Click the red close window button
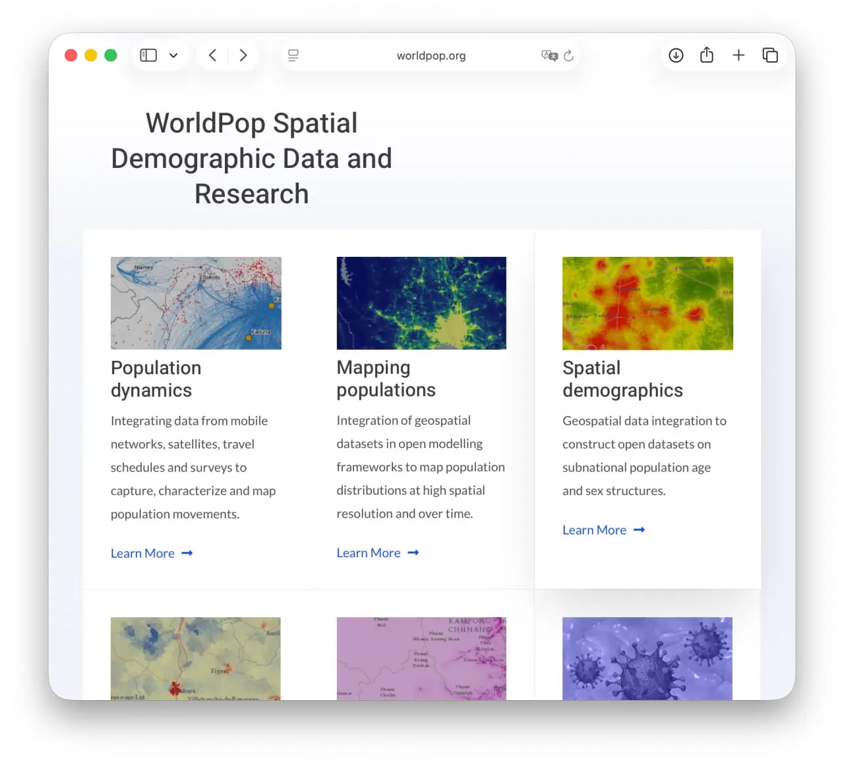 click(71, 55)
